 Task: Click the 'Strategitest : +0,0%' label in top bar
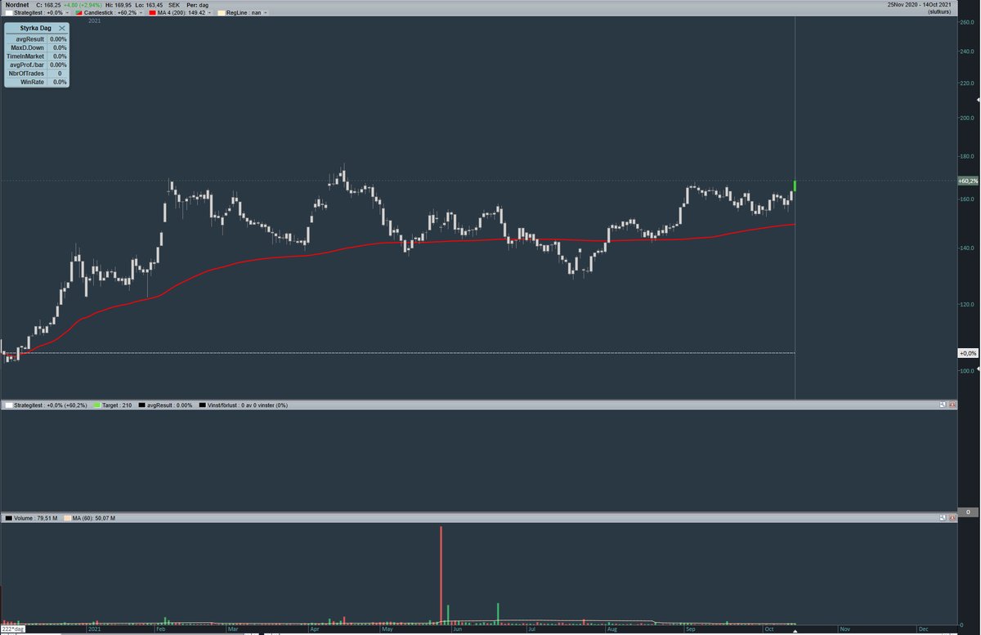(x=39, y=14)
